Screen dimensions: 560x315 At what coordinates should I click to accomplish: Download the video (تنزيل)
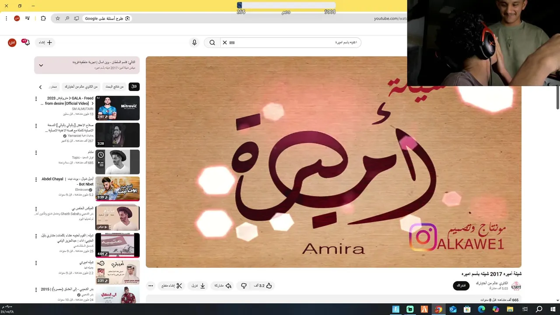click(x=198, y=286)
